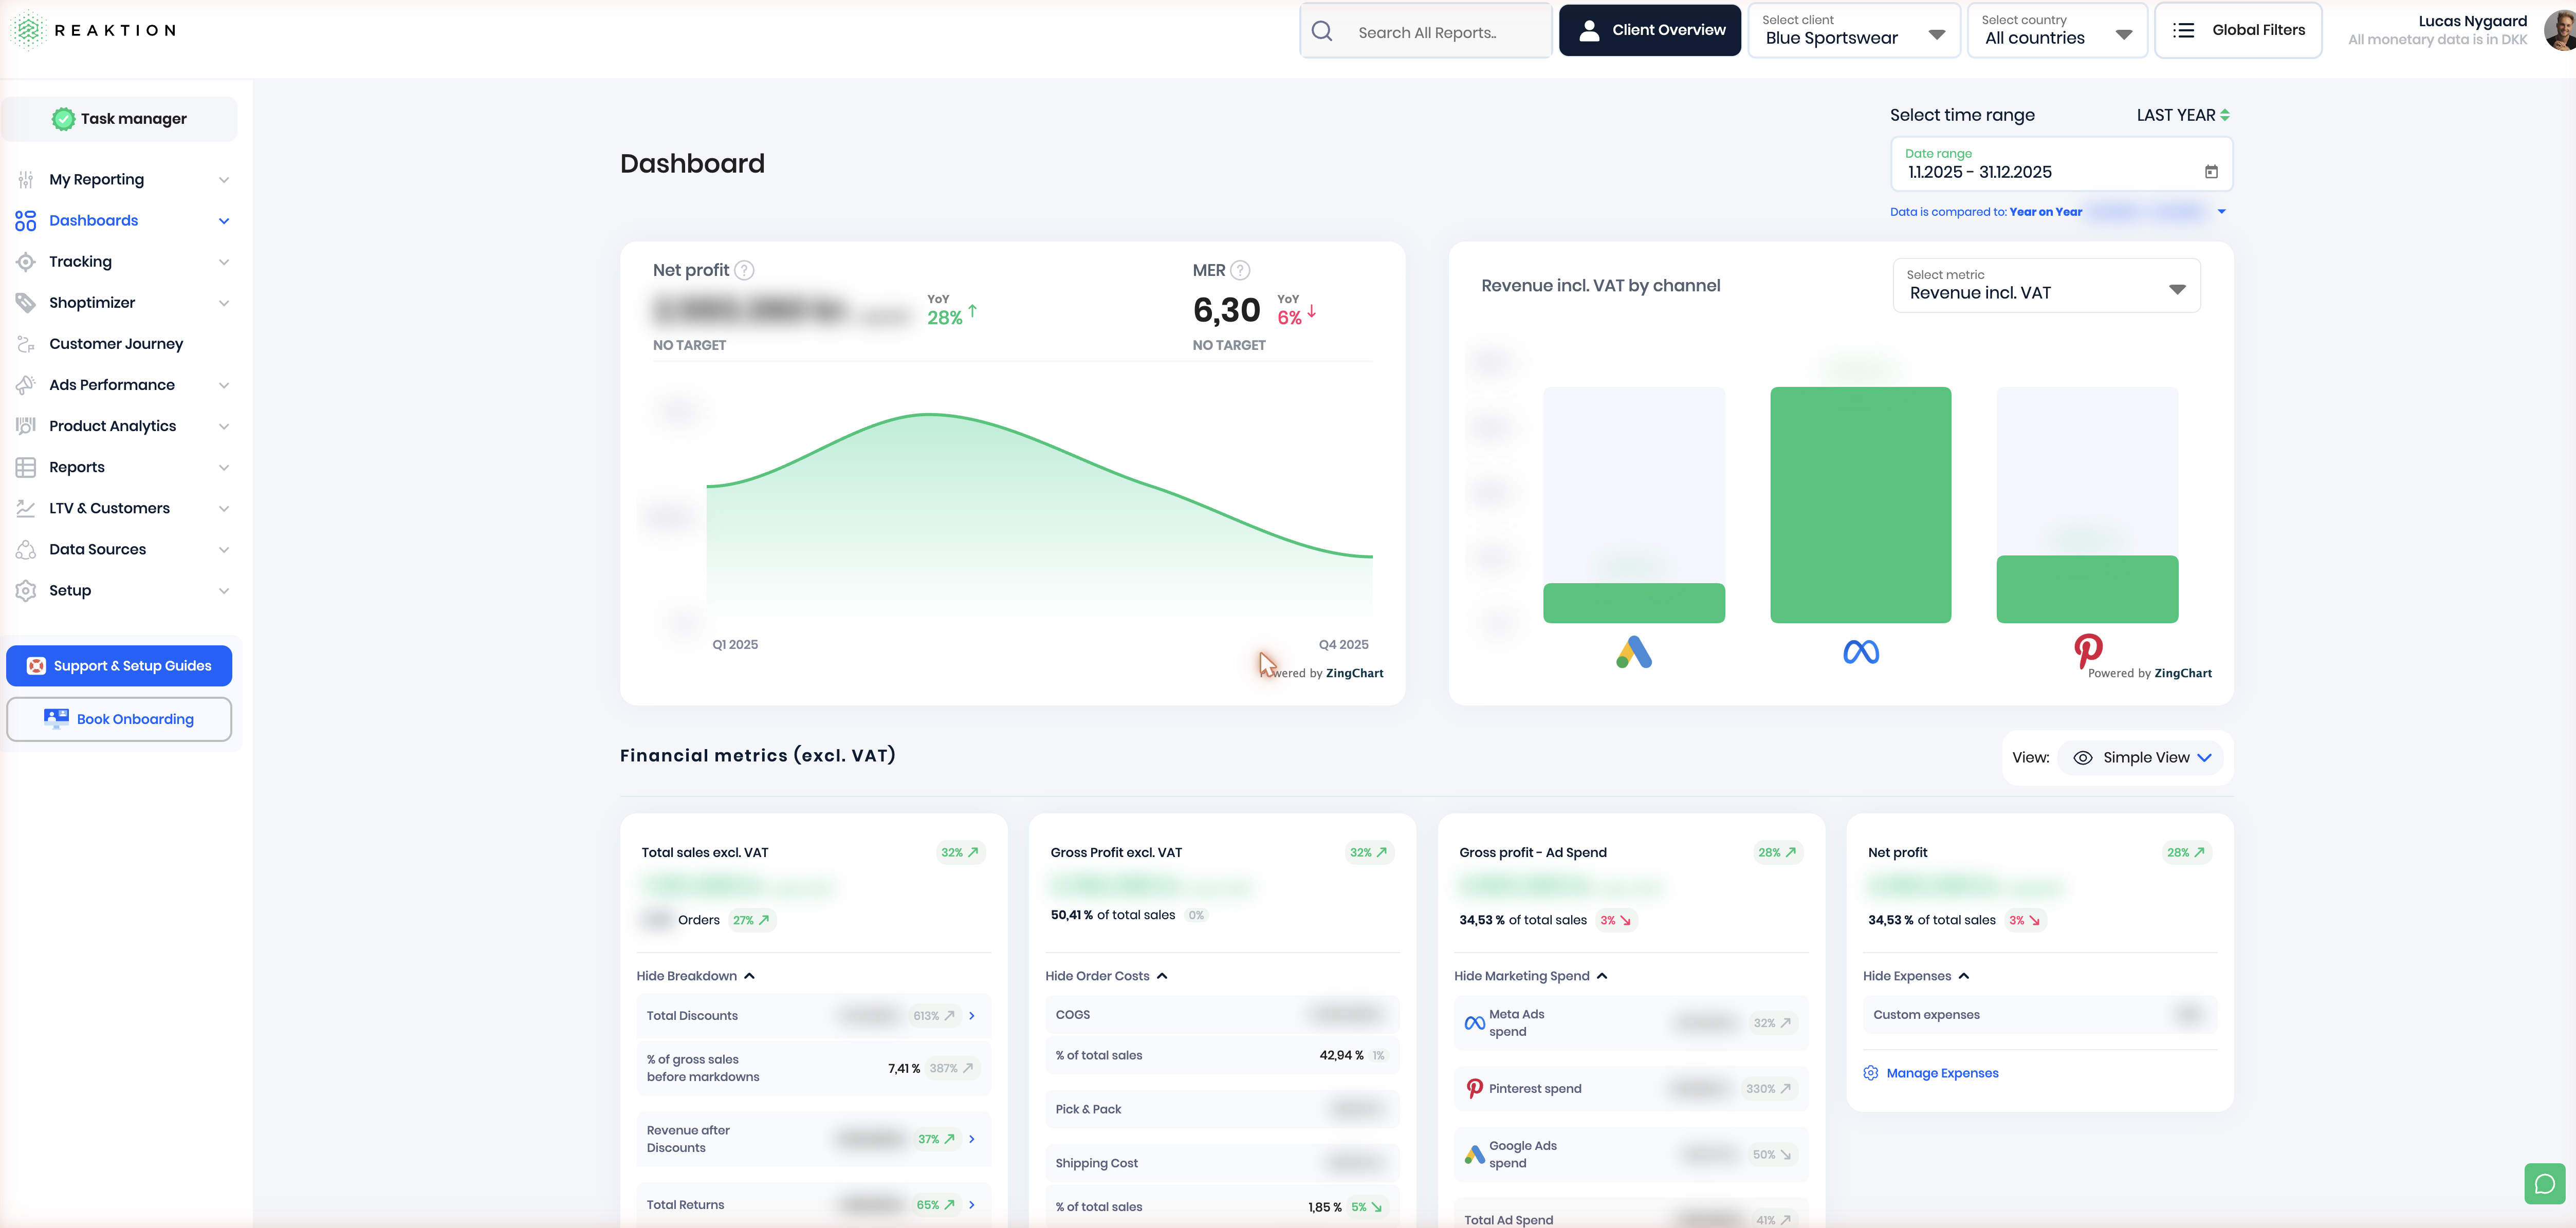
Task: Open the chat widget icon
Action: click(2544, 1184)
